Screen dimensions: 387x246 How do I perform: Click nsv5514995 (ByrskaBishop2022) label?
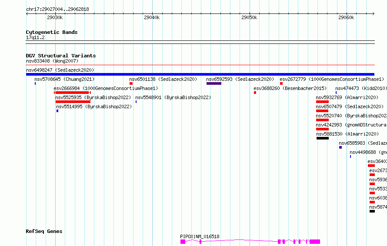pos(94,106)
